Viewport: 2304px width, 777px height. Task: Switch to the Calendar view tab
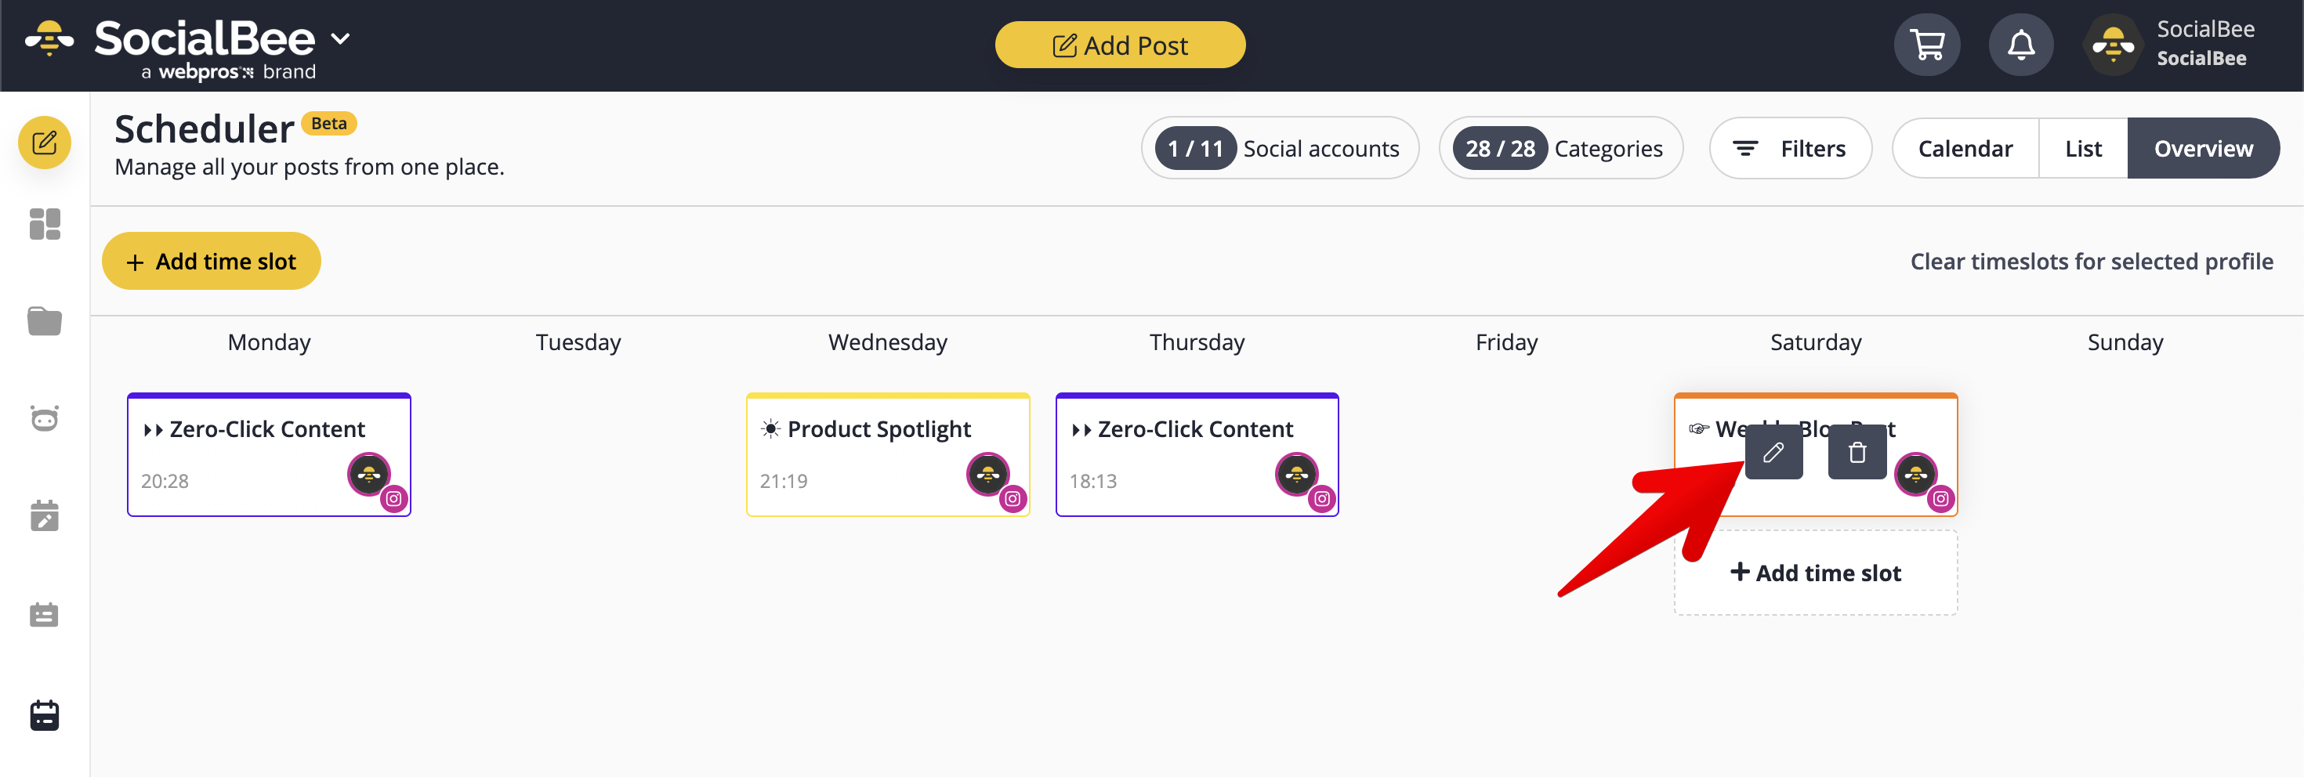(1965, 148)
